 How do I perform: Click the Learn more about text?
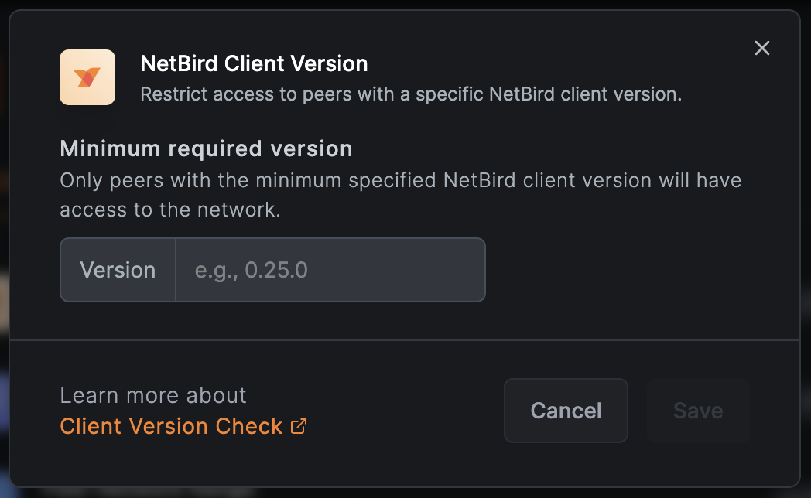(152, 395)
